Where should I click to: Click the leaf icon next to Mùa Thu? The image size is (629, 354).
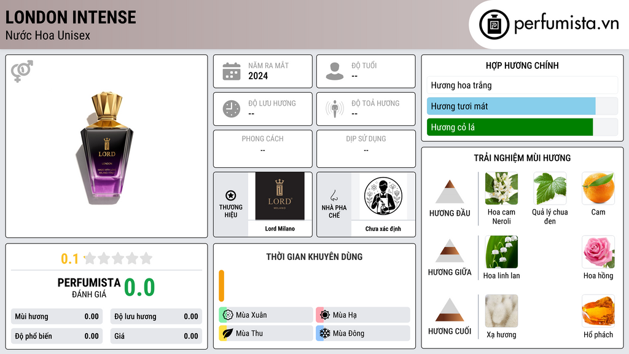(x=228, y=333)
